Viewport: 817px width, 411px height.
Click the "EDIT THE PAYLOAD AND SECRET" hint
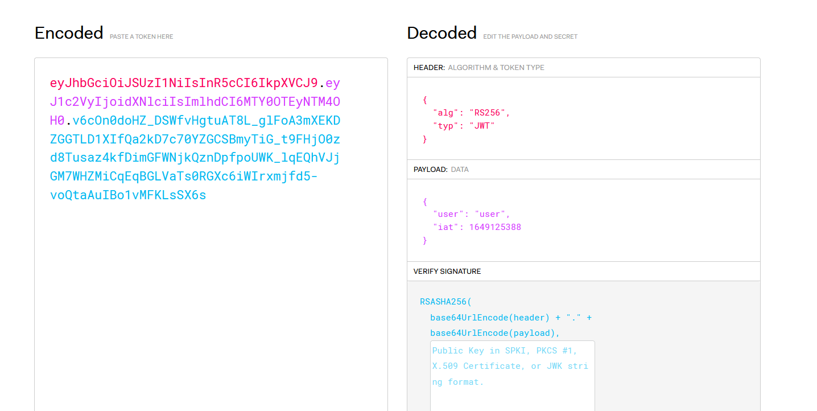[530, 36]
